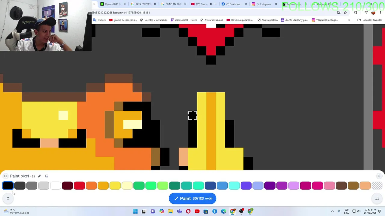Switch to the Elsanto2003 browser tab
Image resolution: width=385 pixels, height=216 pixels.
113,4
